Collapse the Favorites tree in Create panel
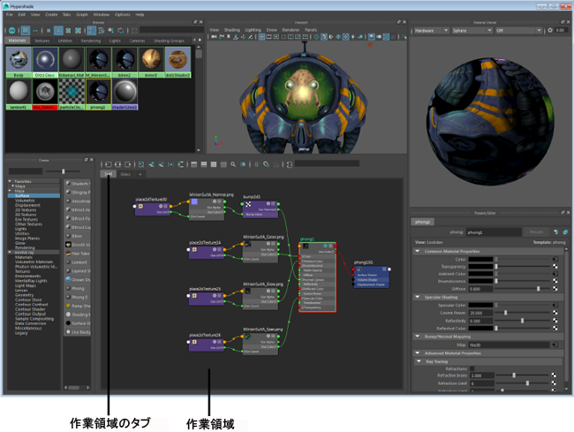 tap(10, 181)
